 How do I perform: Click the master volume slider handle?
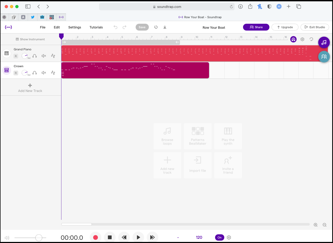pyautogui.click(x=39, y=238)
